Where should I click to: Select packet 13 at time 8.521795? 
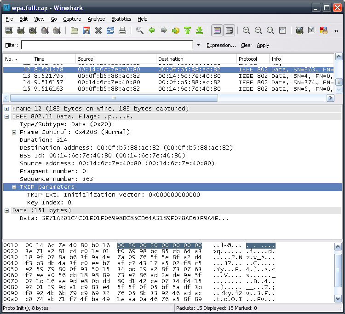(168, 76)
